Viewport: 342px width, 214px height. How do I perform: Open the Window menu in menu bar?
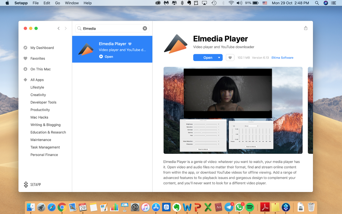point(72,3)
